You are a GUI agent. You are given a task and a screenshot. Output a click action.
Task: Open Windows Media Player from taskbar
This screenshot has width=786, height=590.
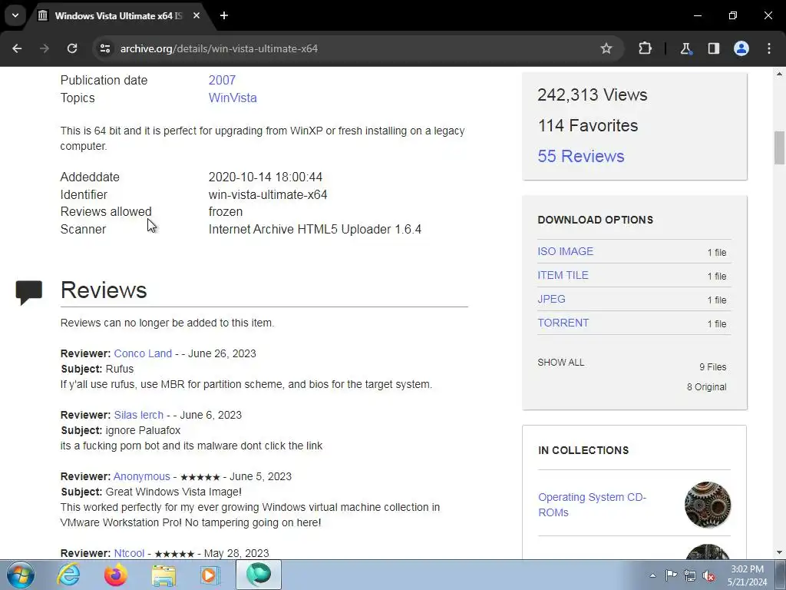pyautogui.click(x=210, y=575)
